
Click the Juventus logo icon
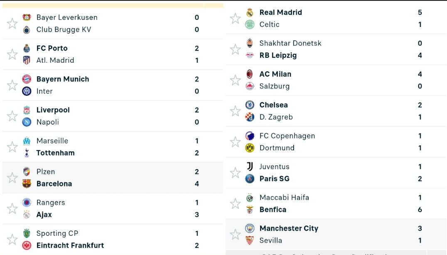250,167
